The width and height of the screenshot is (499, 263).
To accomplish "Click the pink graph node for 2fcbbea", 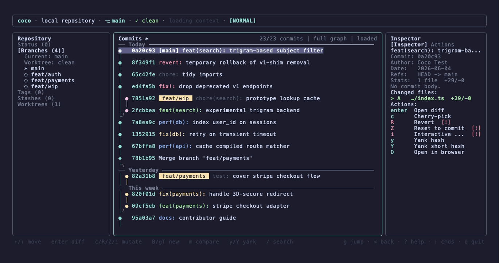I will click(127, 111).
